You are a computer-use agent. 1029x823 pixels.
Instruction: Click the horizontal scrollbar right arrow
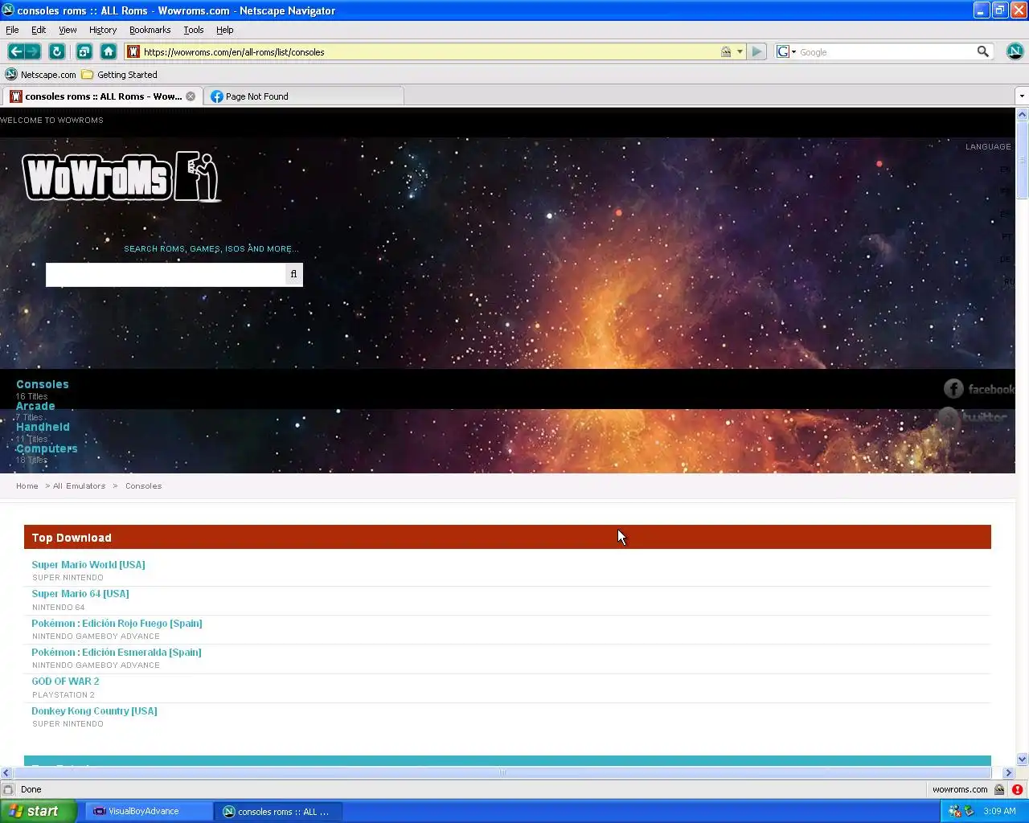(x=1008, y=772)
